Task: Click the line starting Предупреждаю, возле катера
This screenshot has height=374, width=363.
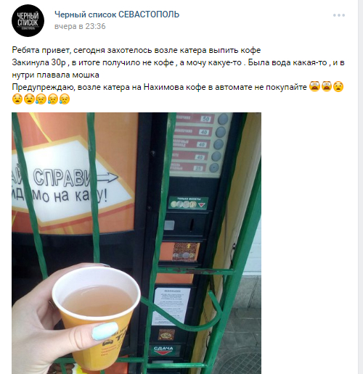Action: (x=159, y=87)
